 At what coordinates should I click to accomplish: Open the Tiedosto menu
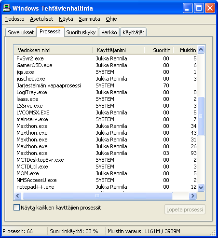pyautogui.click(x=14, y=19)
